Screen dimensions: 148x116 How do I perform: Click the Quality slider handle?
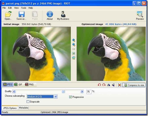point(63,92)
